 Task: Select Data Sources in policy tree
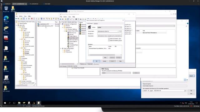click(72, 33)
